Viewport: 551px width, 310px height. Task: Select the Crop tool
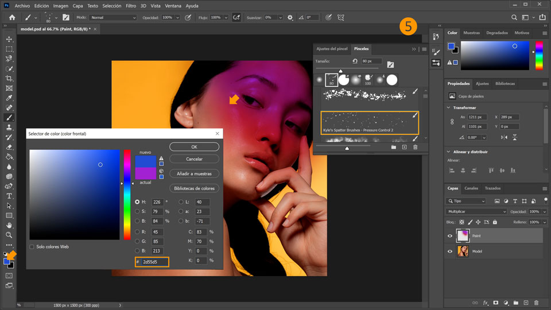click(x=9, y=78)
